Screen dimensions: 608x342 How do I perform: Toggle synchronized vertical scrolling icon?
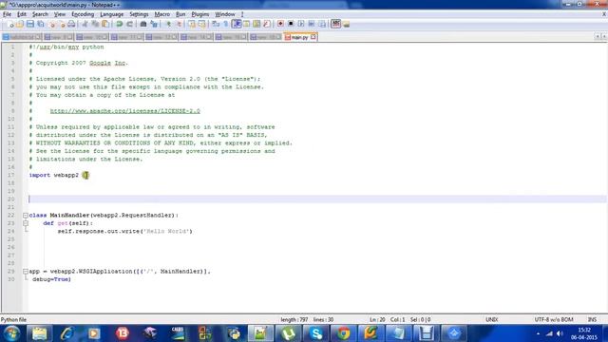point(192,24)
